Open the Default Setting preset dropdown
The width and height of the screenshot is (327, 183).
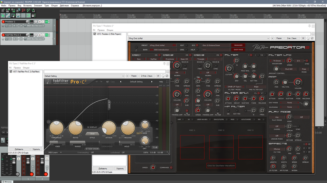[84, 76]
